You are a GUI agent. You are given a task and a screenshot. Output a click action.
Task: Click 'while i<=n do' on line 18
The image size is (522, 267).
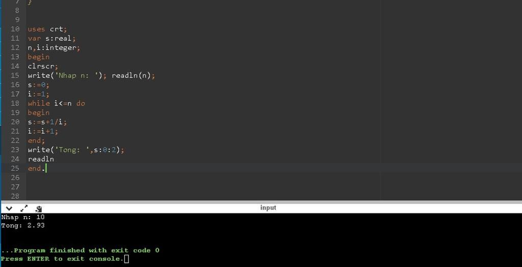[56, 103]
